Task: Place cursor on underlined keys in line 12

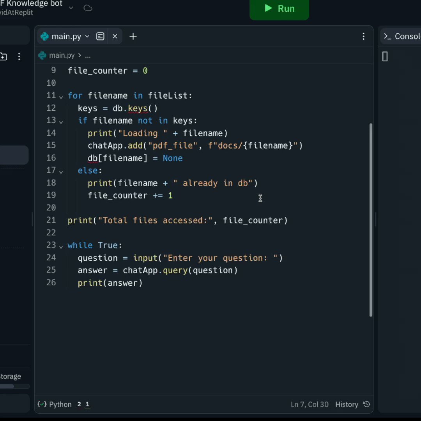Action: click(138, 108)
